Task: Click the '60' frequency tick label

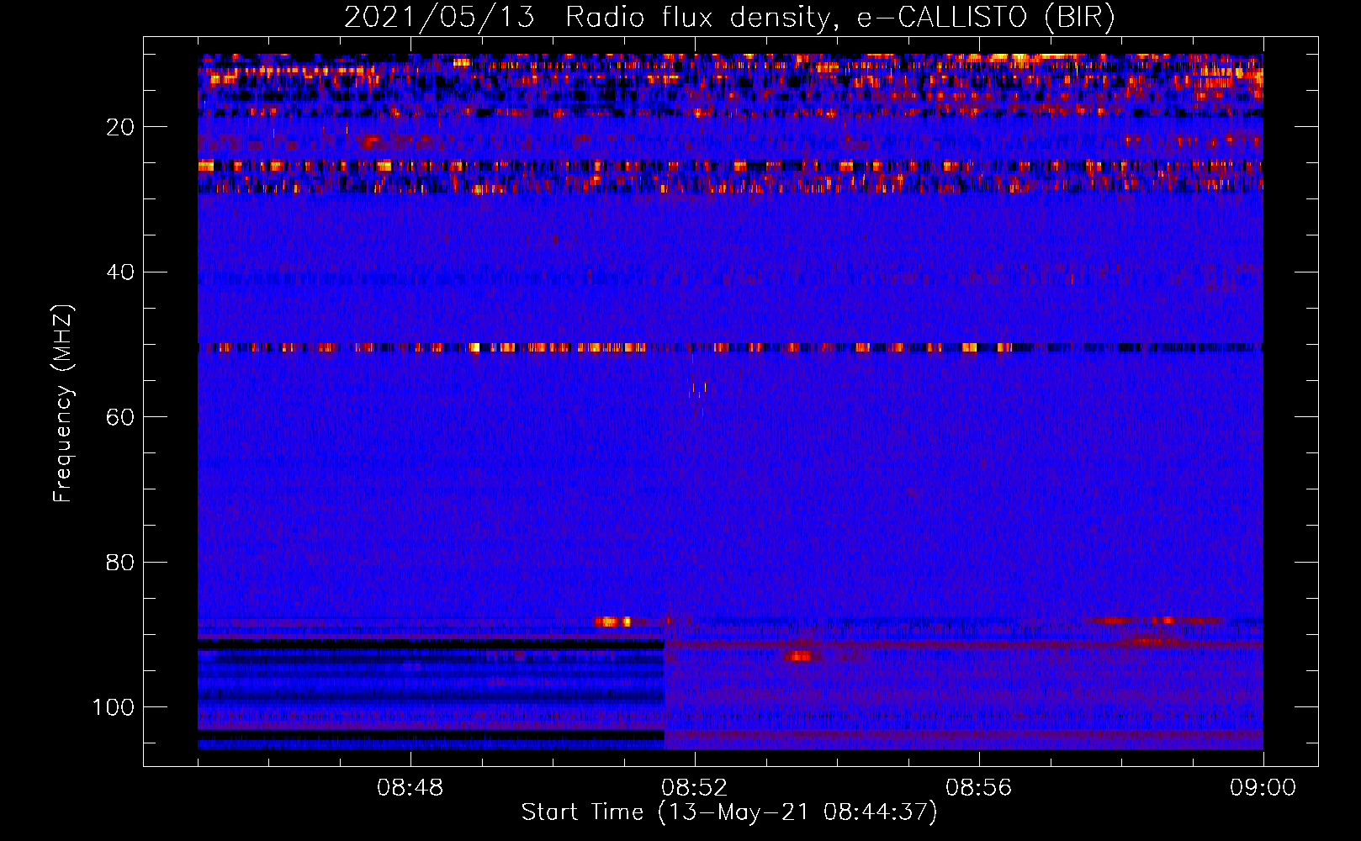Action: pos(121,417)
